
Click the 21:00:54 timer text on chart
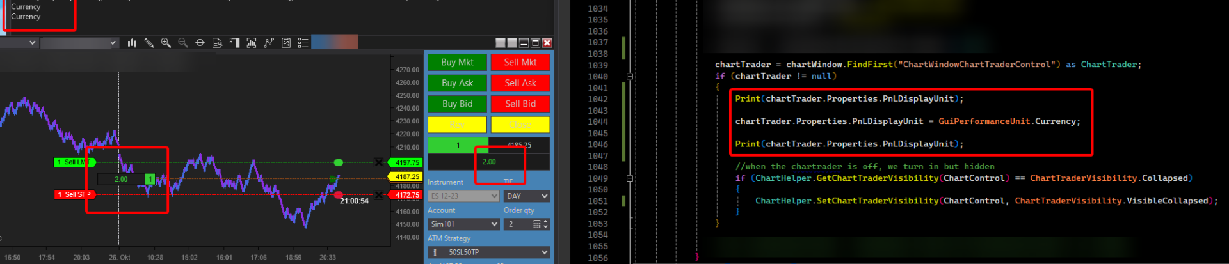coord(354,201)
